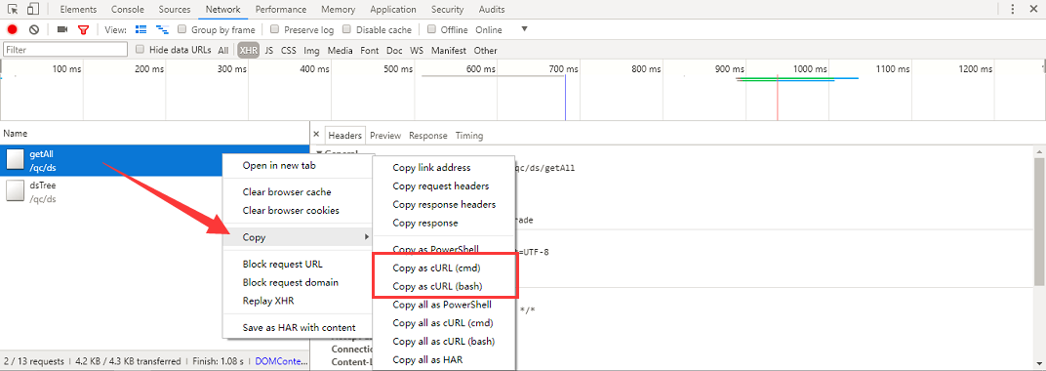
Task: Open the Online throttling dropdown
Action: point(502,30)
